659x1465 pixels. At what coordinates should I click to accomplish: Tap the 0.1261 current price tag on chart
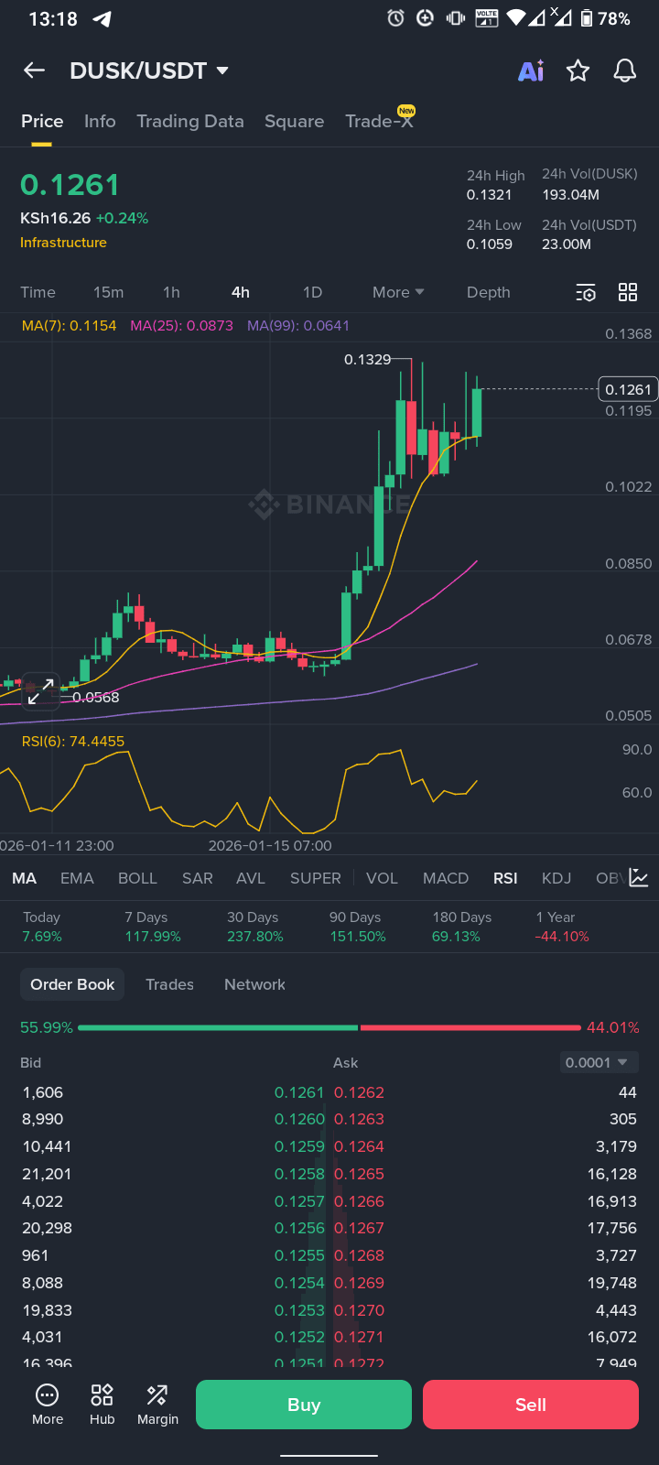628,389
